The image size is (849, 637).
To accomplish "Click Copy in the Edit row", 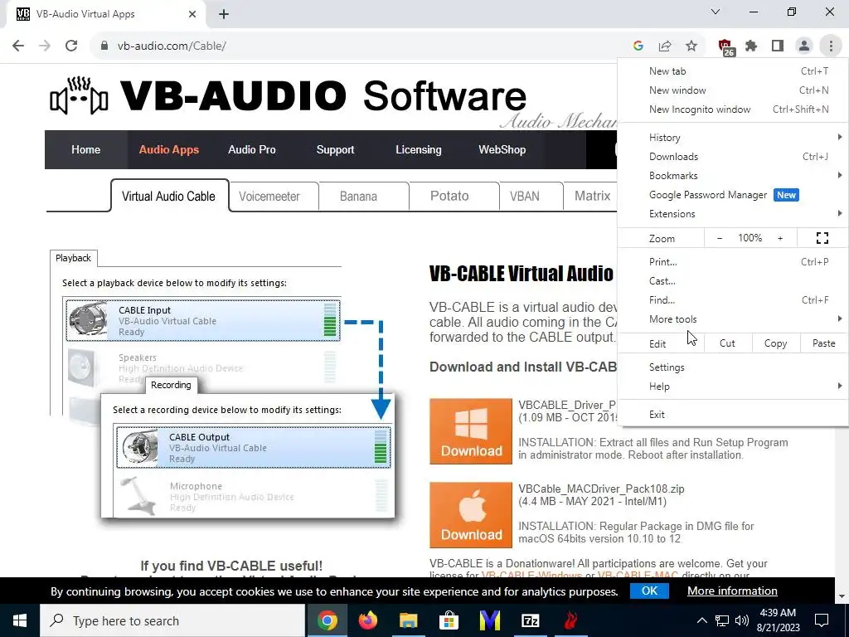I will tap(775, 343).
